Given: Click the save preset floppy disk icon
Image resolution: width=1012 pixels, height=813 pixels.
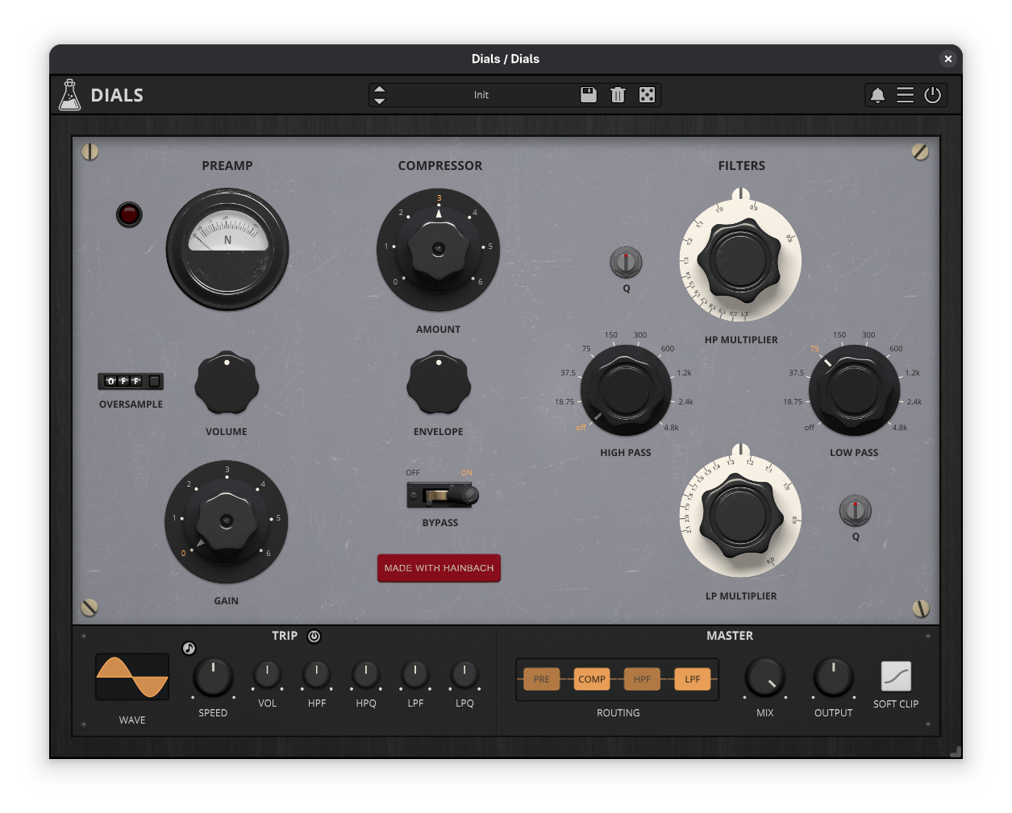Looking at the screenshot, I should 589,95.
